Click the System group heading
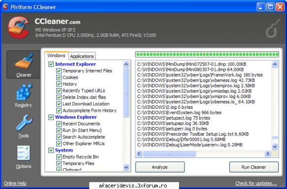The image size is (287, 189). pyautogui.click(x=64, y=150)
